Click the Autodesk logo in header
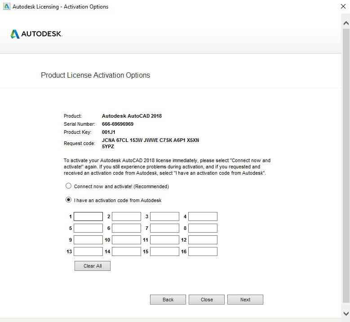This screenshot has width=350, height=322. tap(36, 34)
